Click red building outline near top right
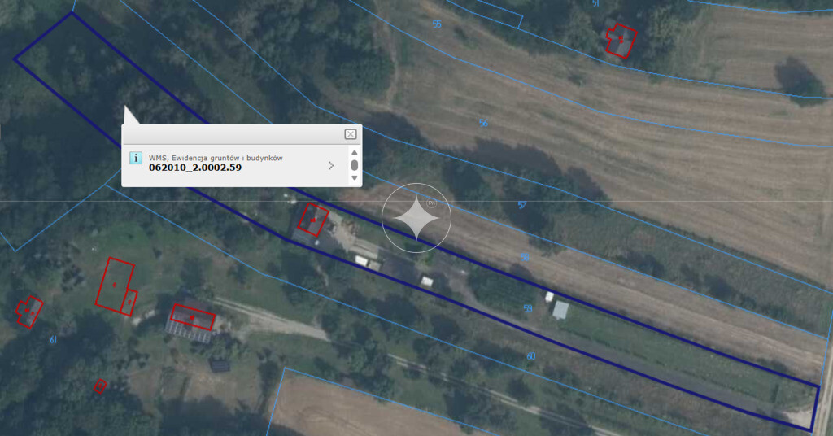Screen dimensions: 833x436 (621, 40)
